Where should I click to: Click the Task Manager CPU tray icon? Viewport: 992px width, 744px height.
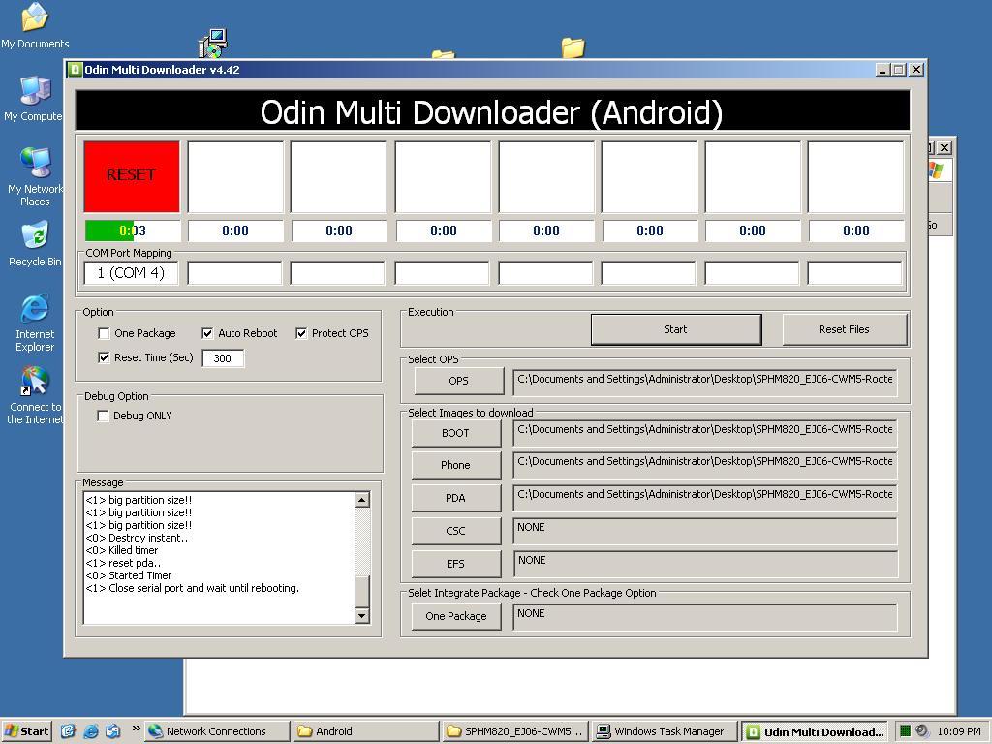pos(905,731)
